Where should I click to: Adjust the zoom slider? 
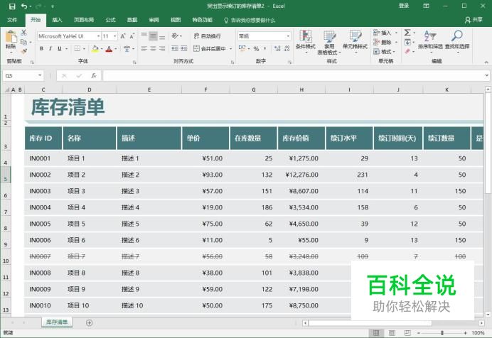(x=442, y=333)
